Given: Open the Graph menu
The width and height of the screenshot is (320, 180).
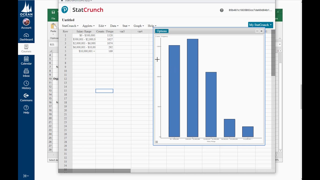Looking at the screenshot, I should (x=138, y=26).
